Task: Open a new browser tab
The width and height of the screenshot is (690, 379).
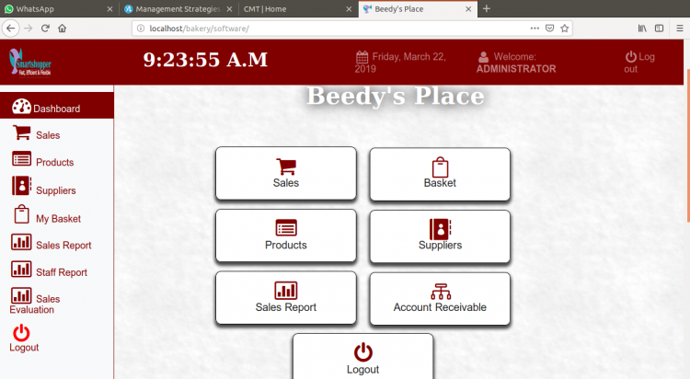Action: 487,9
